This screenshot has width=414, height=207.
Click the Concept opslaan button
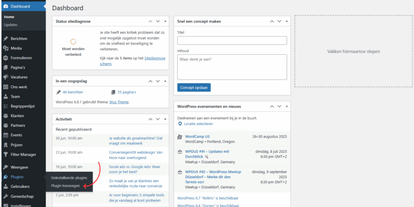point(194,87)
